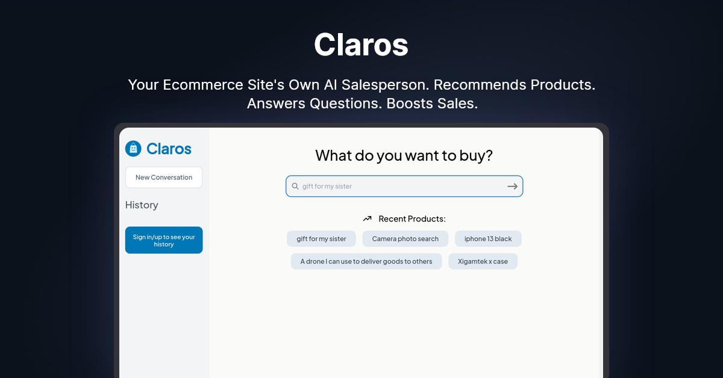Click the large Claros title at the top
The width and height of the screenshot is (723, 378).
[x=361, y=45]
